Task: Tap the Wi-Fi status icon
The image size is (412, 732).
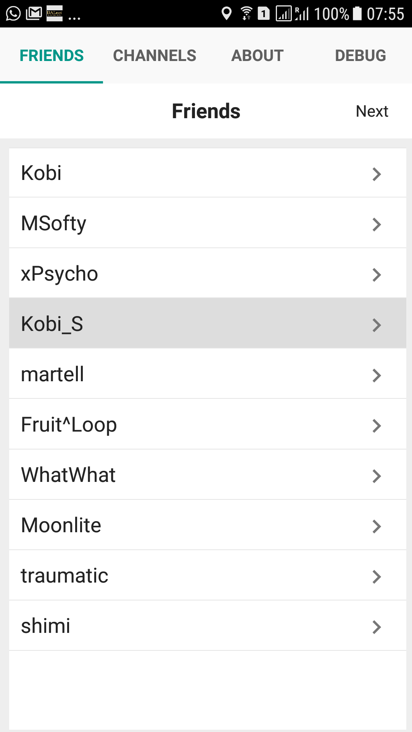Action: pyautogui.click(x=246, y=14)
